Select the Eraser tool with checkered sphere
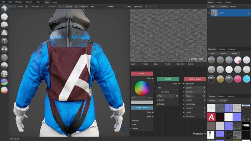251x141 pixels. [4, 17]
